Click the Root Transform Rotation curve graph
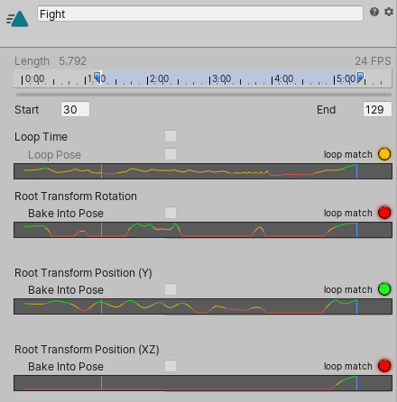This screenshot has height=402, width=397. pyautogui.click(x=203, y=230)
